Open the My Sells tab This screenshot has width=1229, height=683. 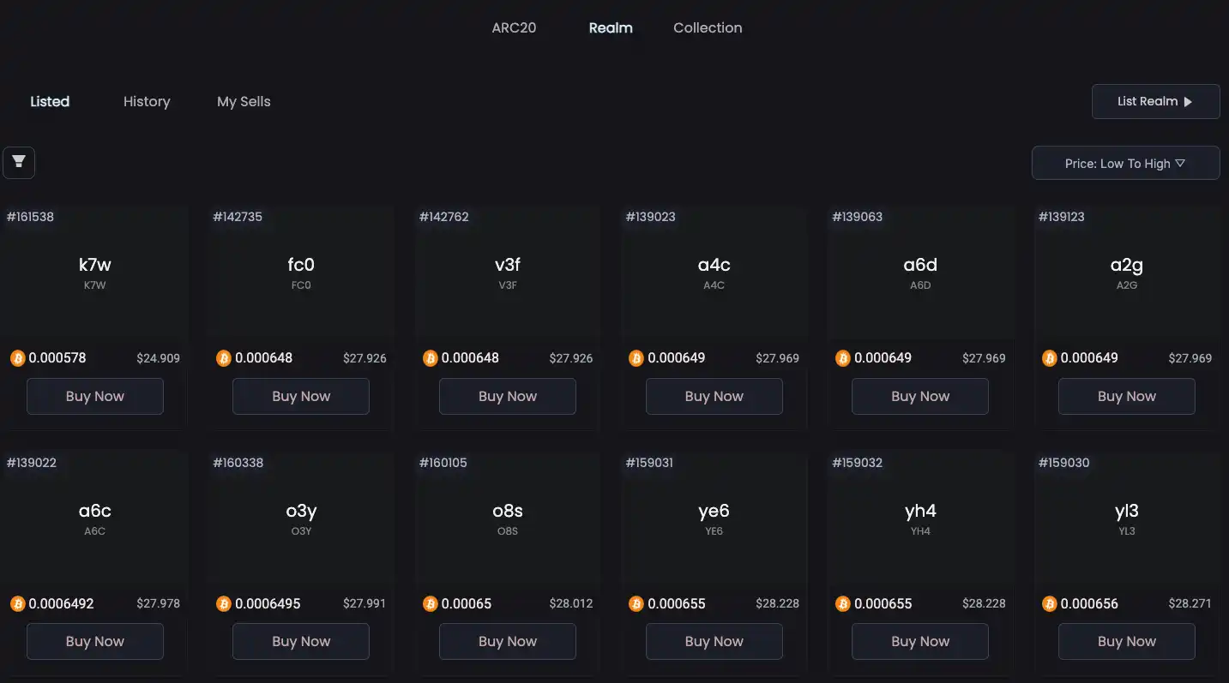[244, 101]
